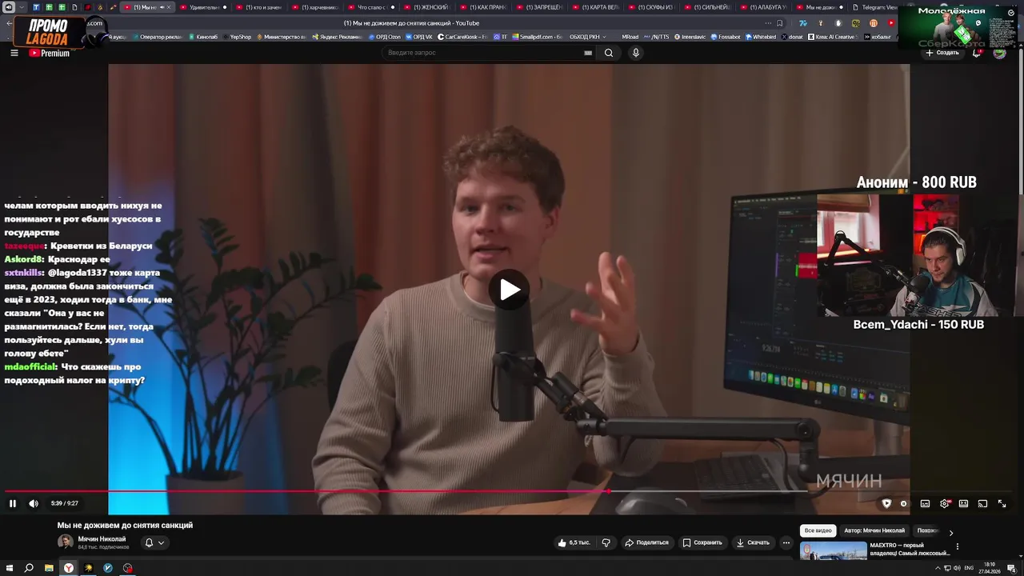Go to YouTube Premium home logo
The height and width of the screenshot is (576, 1024).
point(50,53)
